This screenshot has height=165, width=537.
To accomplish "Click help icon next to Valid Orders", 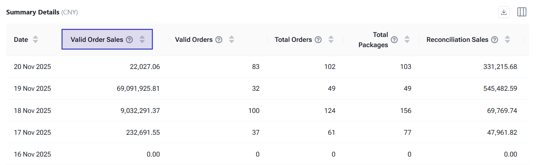I will 219,40.
